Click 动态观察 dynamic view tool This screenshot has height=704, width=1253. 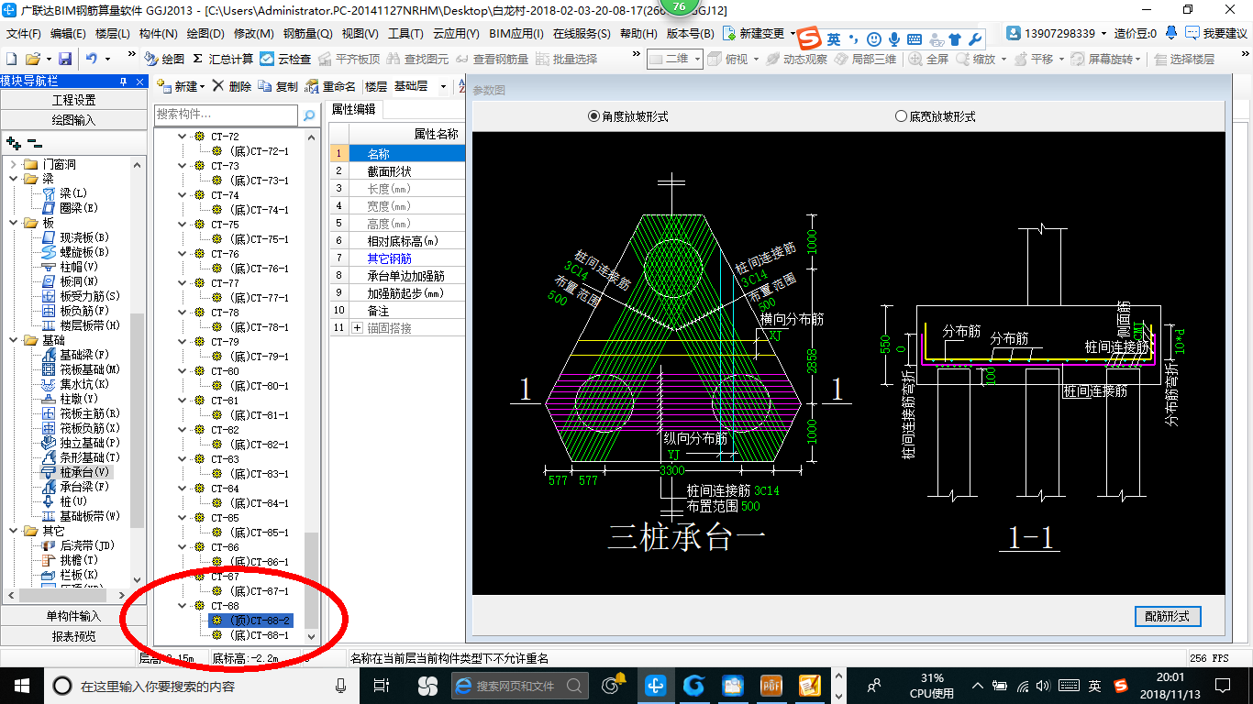click(x=796, y=59)
